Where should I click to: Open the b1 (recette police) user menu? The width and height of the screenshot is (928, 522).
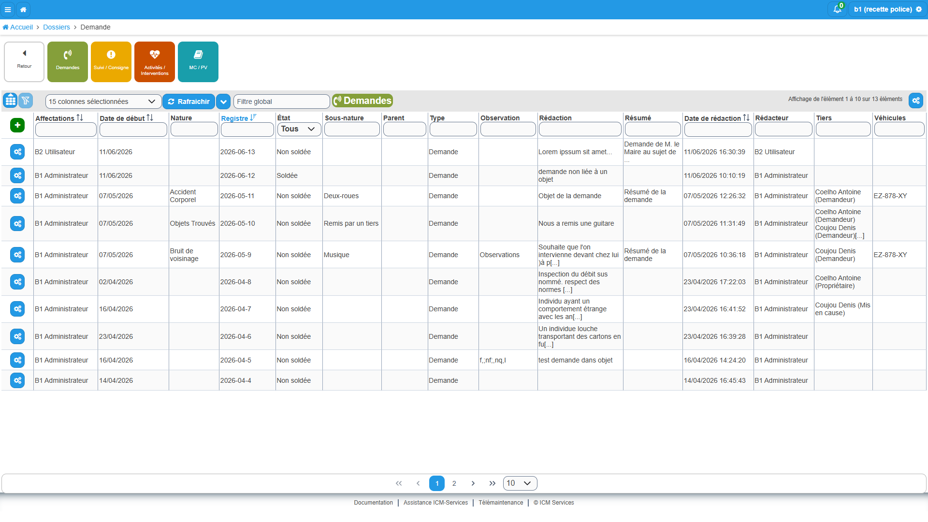pyautogui.click(x=887, y=9)
